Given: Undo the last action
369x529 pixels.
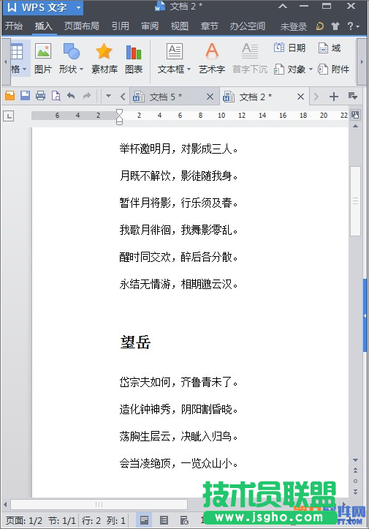Looking at the screenshot, I should coord(71,96).
